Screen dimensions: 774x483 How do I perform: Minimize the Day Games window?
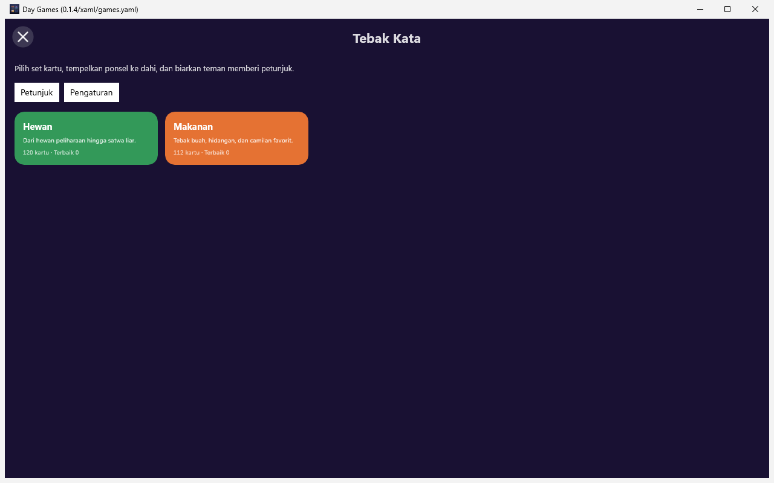[x=700, y=9]
